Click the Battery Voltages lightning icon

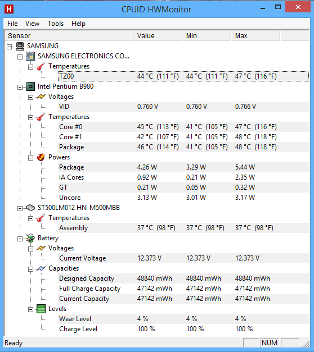pyautogui.click(x=41, y=248)
